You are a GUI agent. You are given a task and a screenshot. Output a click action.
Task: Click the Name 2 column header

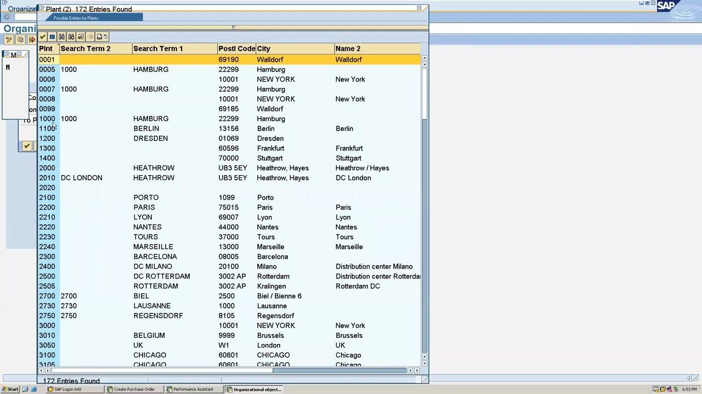click(x=377, y=49)
